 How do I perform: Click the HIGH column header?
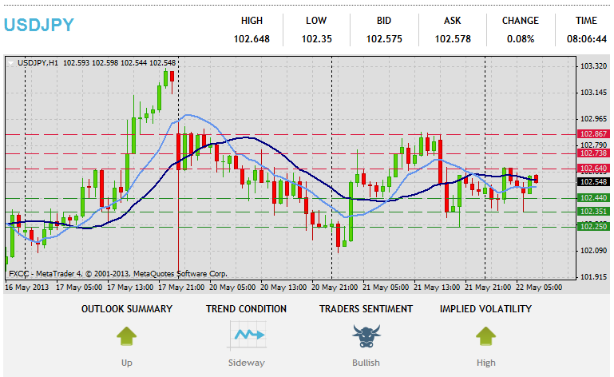pos(252,21)
